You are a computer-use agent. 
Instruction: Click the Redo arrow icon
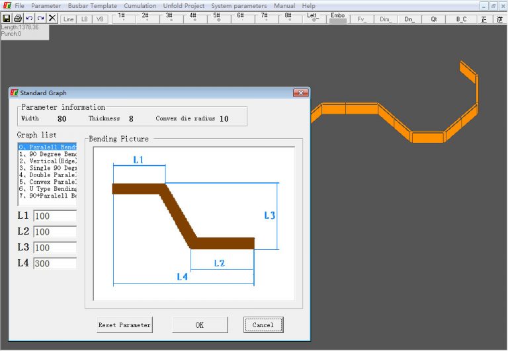pyautogui.click(x=40, y=19)
